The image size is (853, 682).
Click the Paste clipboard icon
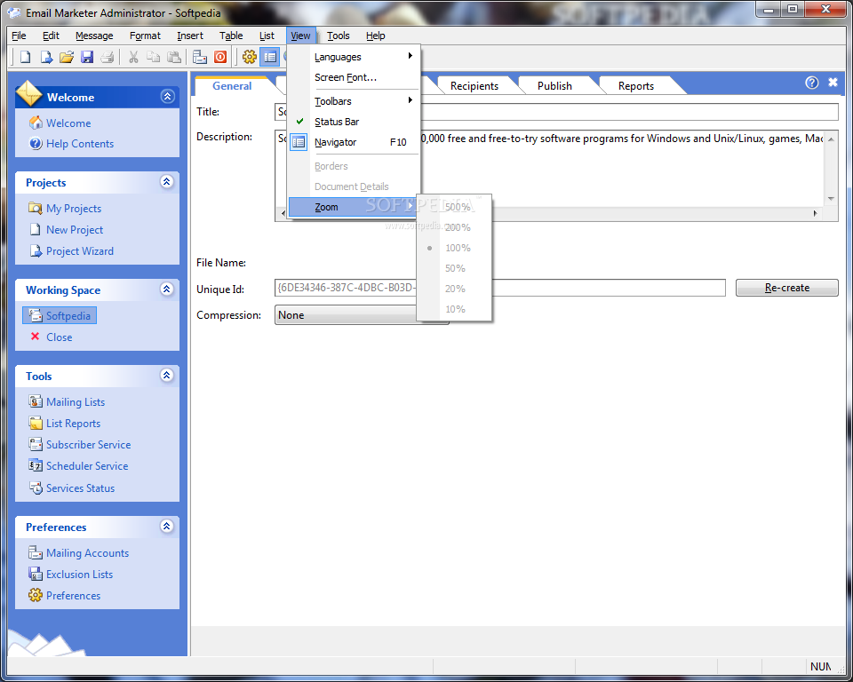click(173, 57)
